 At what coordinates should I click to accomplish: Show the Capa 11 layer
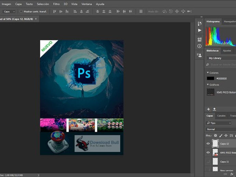208,161
